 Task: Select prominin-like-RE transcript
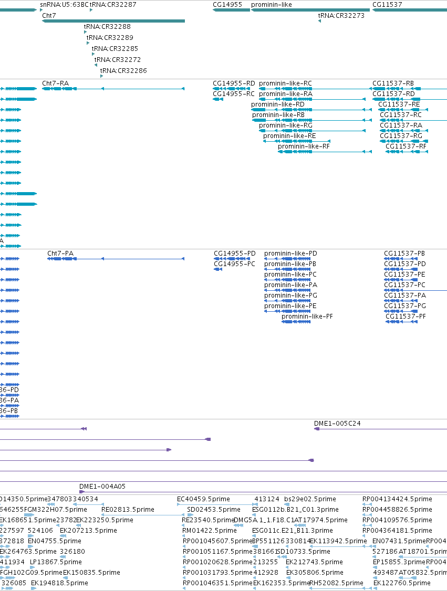tap(290, 136)
